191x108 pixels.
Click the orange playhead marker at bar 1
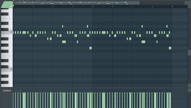tap(13, 6)
